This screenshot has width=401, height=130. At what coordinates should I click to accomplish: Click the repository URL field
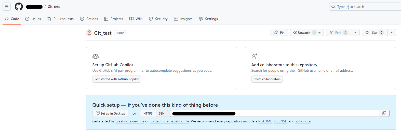click(x=274, y=113)
